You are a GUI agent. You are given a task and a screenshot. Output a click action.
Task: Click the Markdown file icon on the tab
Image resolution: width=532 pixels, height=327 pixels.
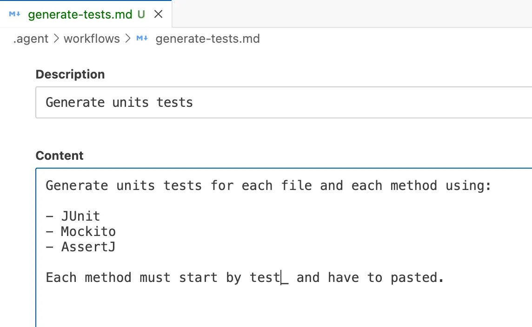click(x=13, y=14)
